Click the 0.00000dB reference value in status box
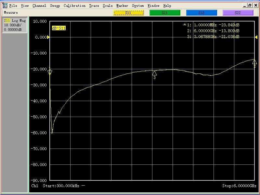Viewport: 260px width, 195px height. tap(13, 30)
